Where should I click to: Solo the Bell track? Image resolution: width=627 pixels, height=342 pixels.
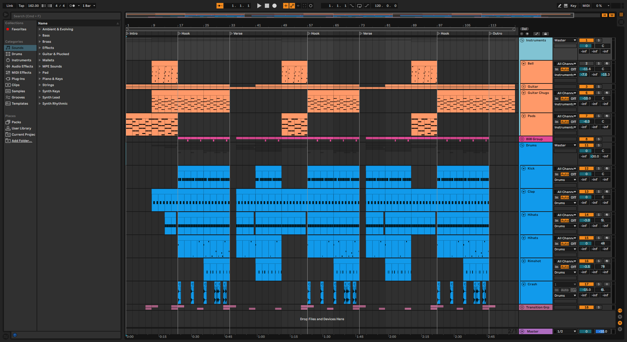click(599, 64)
